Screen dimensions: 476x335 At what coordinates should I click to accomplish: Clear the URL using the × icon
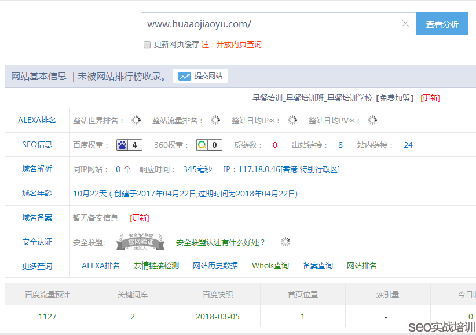point(407,24)
